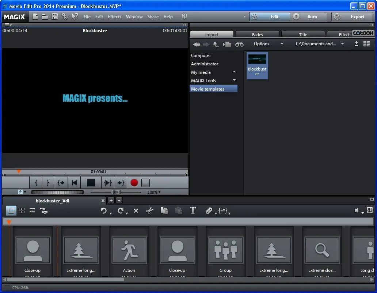Viewport: 377px width, 293px height.
Task: Open the Effects menu in the menu bar
Action: [114, 16]
